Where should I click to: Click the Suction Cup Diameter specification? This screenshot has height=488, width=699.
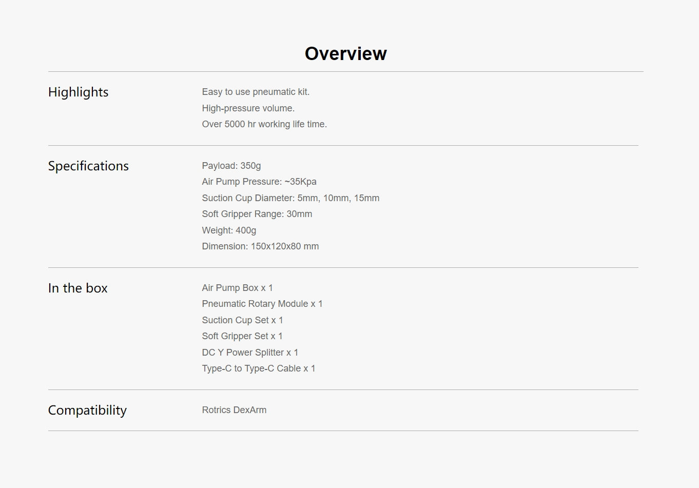[290, 198]
